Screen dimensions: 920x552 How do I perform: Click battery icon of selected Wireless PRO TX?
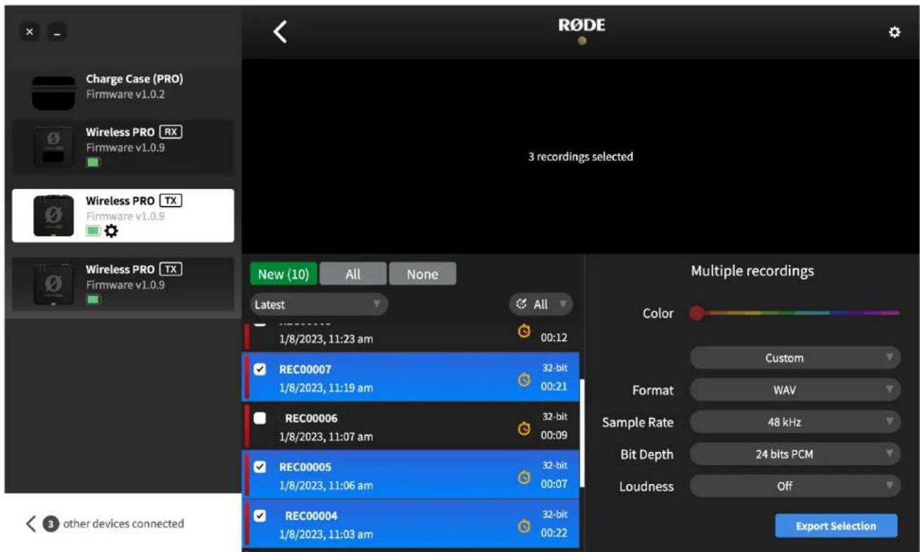(x=94, y=231)
